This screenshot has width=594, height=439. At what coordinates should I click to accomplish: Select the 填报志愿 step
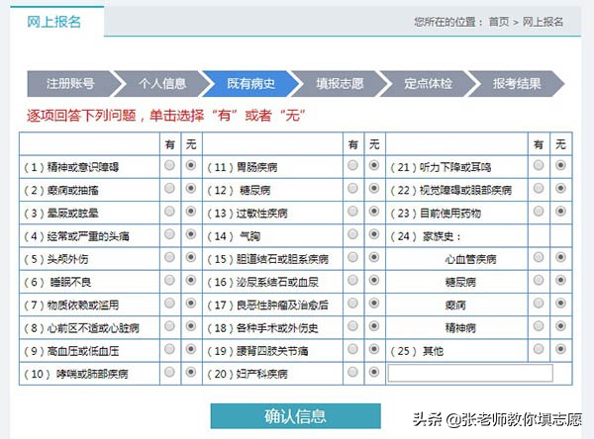(340, 84)
